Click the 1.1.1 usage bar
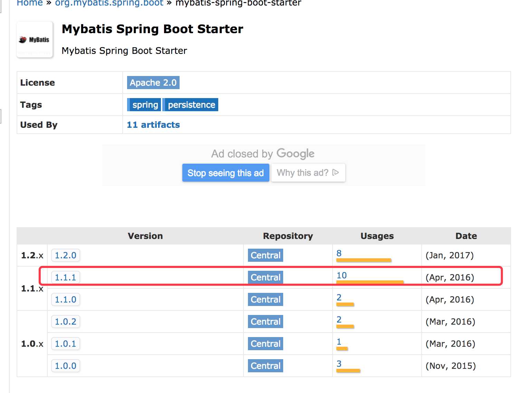 click(370, 282)
